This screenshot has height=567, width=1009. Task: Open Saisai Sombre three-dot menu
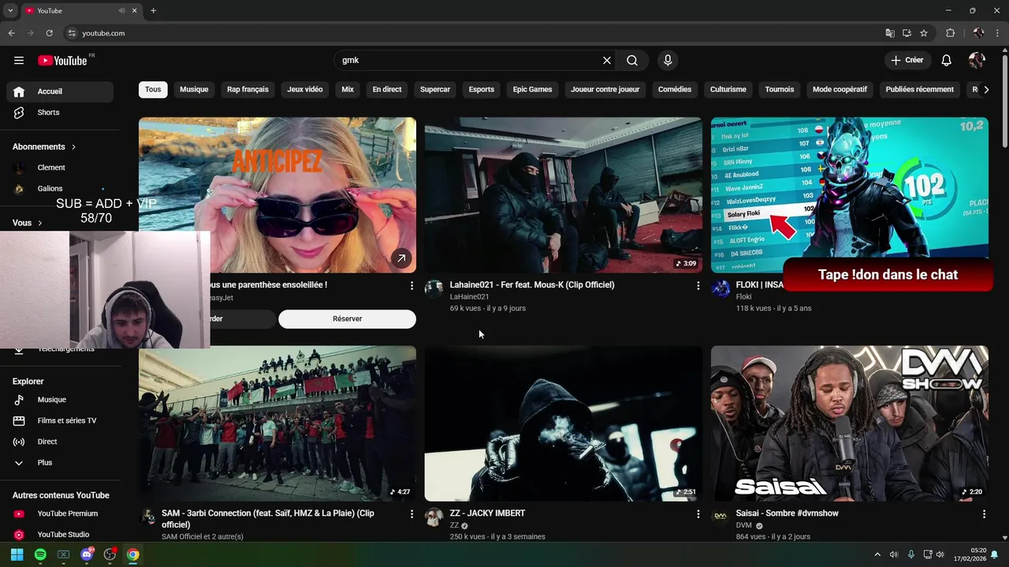pos(984,514)
